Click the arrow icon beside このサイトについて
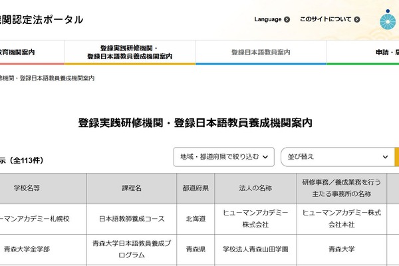This screenshot has width=399, height=266. click(357, 19)
